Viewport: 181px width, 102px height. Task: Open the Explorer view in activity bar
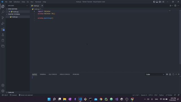coord(3,6)
